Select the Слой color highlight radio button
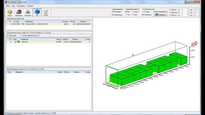The height and width of the screenshot is (115, 205). click(x=132, y=15)
